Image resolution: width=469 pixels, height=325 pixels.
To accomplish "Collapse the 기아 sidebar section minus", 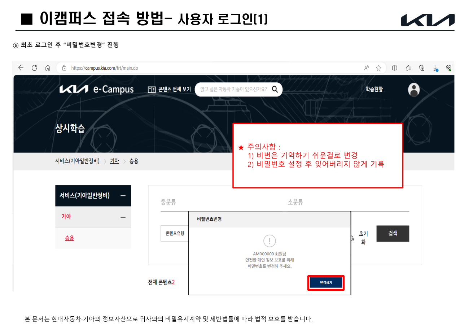I will click(x=123, y=217).
